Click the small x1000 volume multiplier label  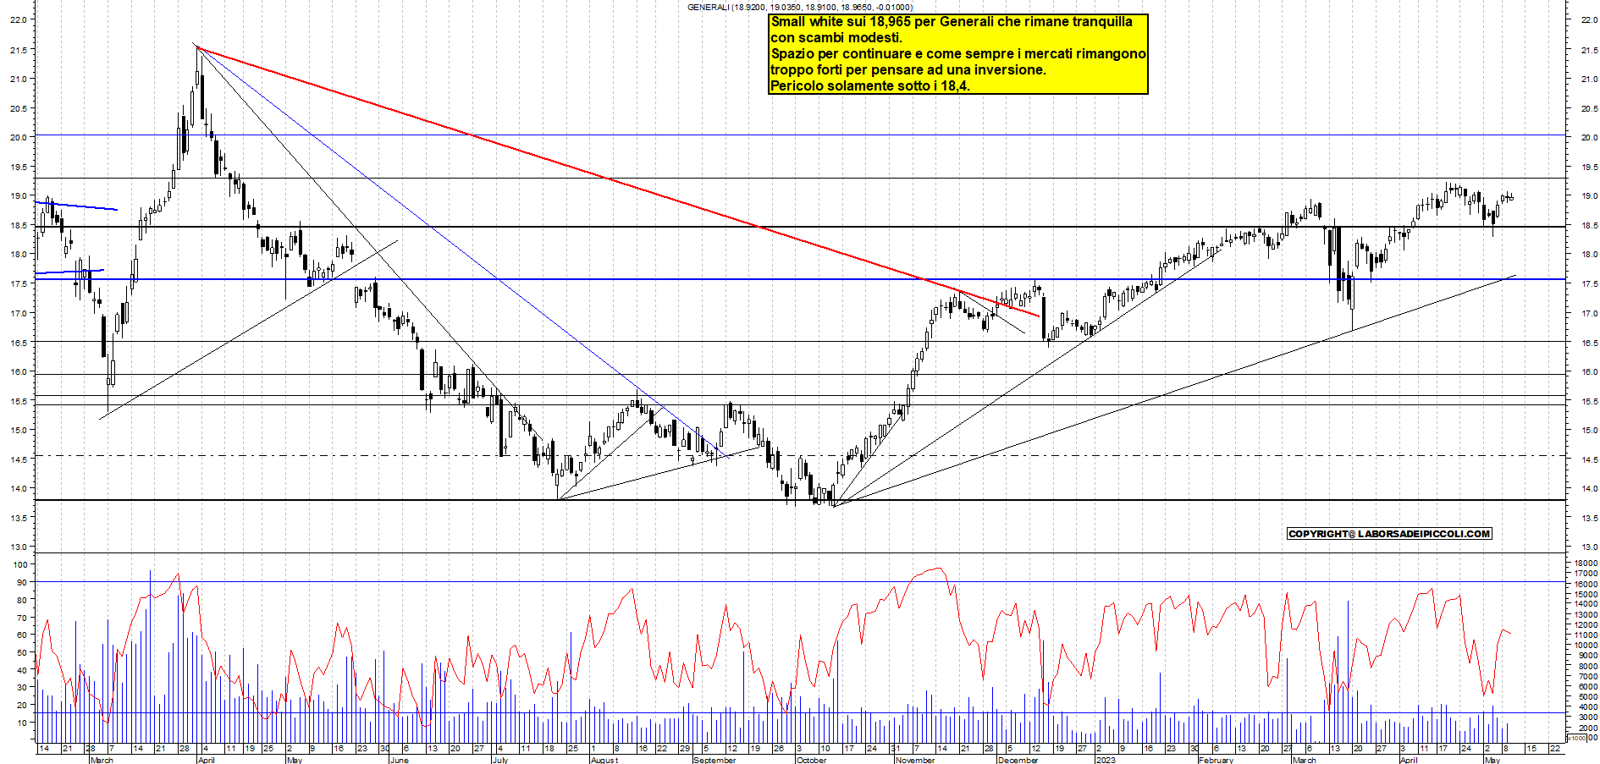pyautogui.click(x=1578, y=738)
